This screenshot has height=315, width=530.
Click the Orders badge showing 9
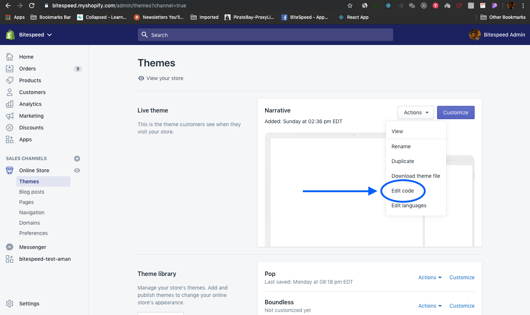pyautogui.click(x=78, y=69)
